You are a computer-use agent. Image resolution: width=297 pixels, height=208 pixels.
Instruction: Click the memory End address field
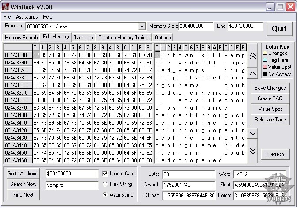[245, 26]
